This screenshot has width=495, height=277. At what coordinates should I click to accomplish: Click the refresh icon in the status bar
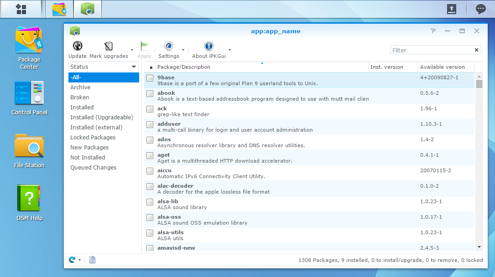pos(72,260)
